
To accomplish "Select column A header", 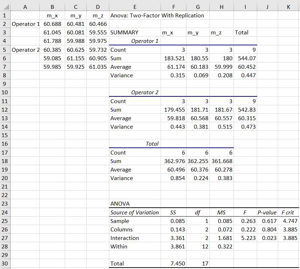I will (x=25, y=7).
